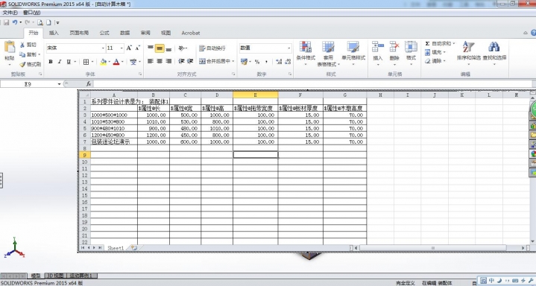Image resolution: width=536 pixels, height=286 pixels.
Task: Open the 公式 ribbon tab
Action: (x=104, y=33)
